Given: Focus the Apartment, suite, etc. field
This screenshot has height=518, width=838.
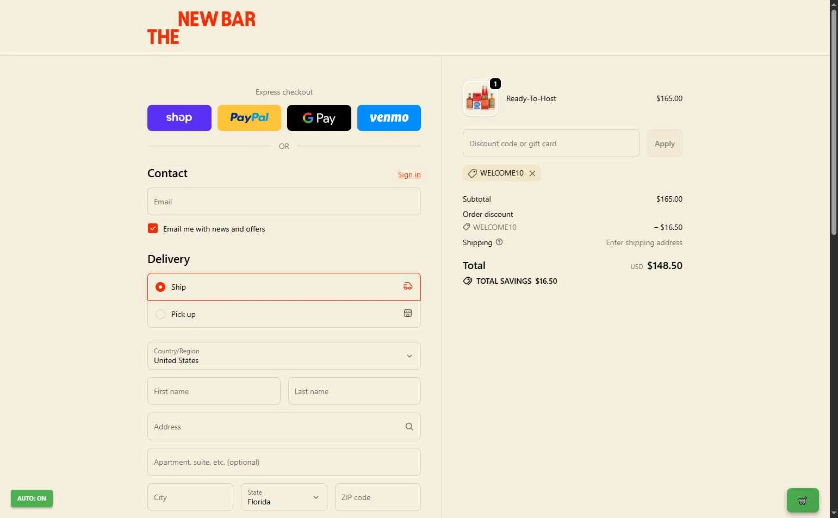Looking at the screenshot, I should (x=284, y=462).
